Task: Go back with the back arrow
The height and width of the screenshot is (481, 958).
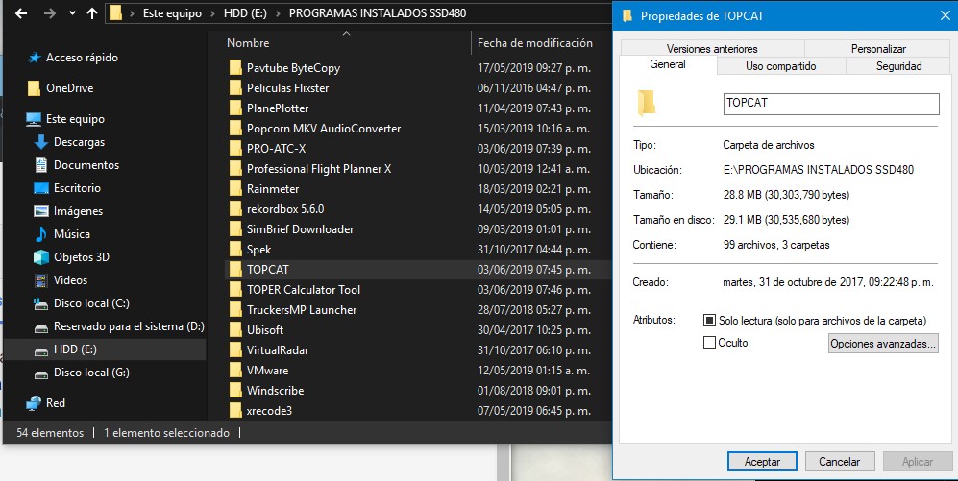Action: (21, 13)
